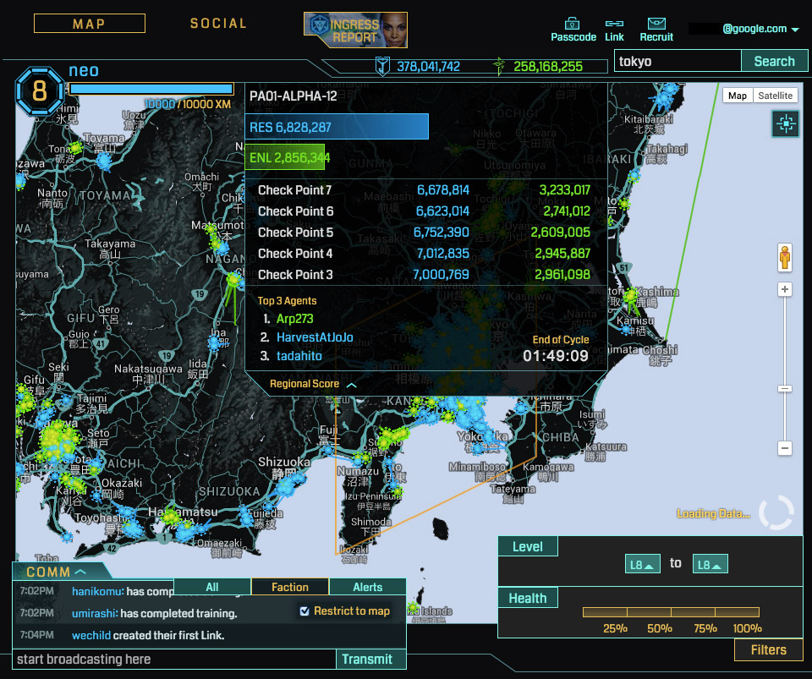Open the maximum level L8 dropdown
This screenshot has width=812, height=679.
pos(710,564)
